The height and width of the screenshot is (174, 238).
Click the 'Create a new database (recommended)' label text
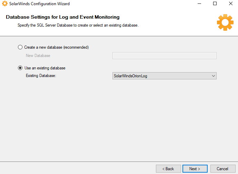click(57, 47)
